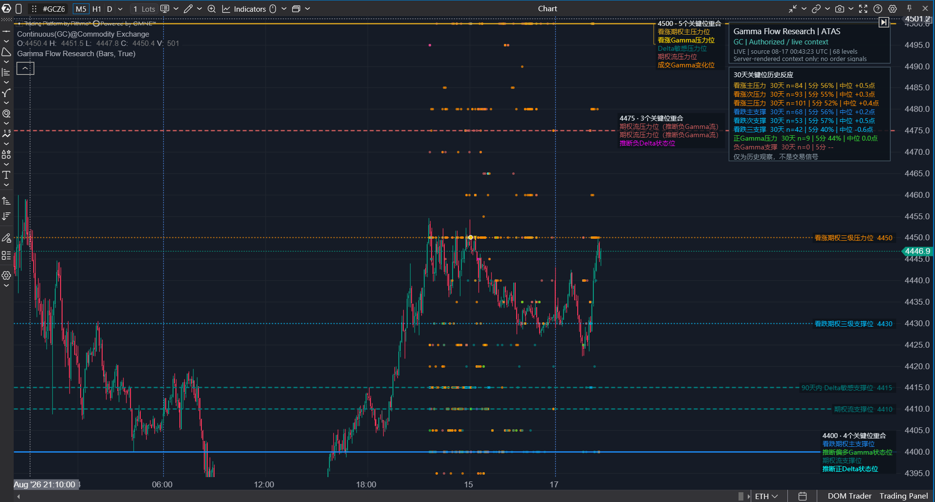Expand the chart trading options arrow
Image resolution: width=935 pixels, height=502 pixels.
click(x=176, y=9)
